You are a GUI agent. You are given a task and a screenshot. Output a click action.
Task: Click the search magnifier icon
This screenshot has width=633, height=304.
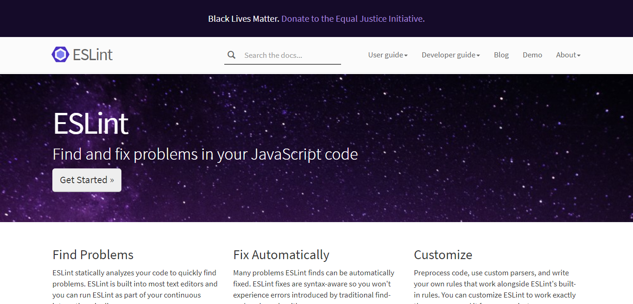[x=232, y=55]
